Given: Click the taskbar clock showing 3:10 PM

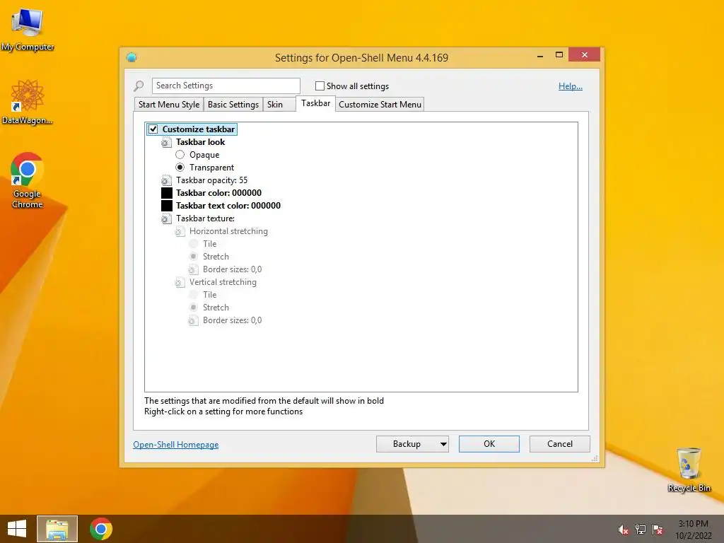Looking at the screenshot, I should click(x=693, y=530).
